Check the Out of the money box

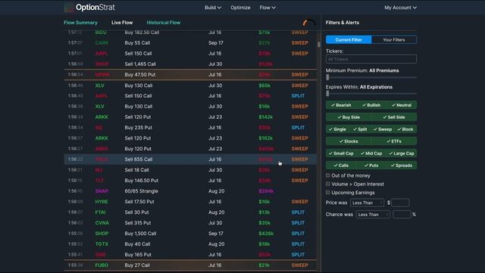coord(328,175)
